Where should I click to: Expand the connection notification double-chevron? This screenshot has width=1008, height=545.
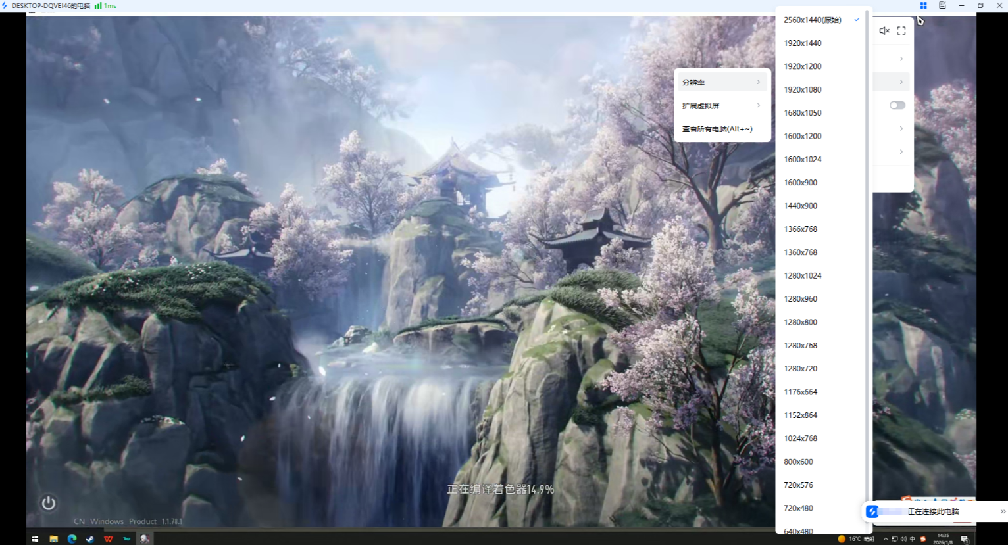(1003, 511)
